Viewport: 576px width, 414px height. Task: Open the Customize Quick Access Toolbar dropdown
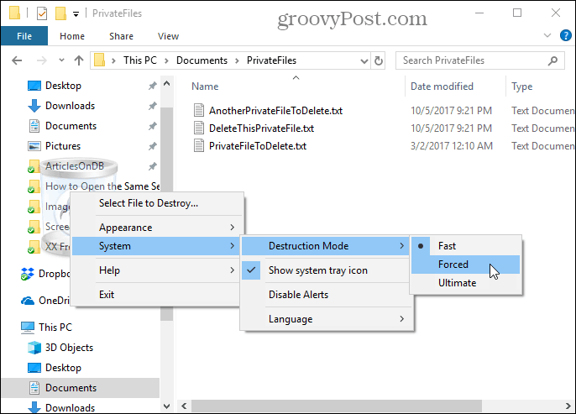click(76, 14)
